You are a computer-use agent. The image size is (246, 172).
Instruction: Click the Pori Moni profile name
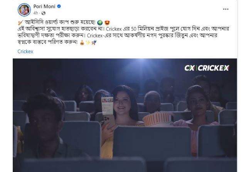click(x=44, y=7)
